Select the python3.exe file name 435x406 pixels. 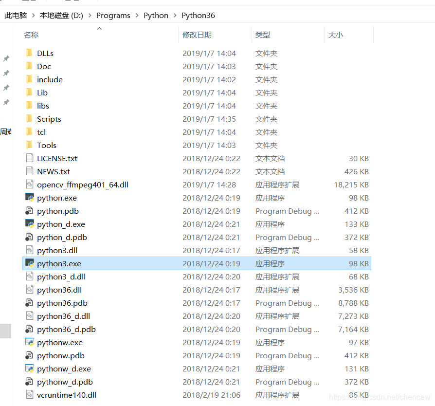coord(59,264)
